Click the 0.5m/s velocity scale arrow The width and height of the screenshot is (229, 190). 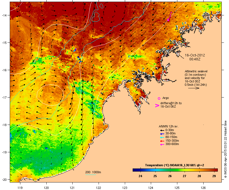[x=194, y=88]
